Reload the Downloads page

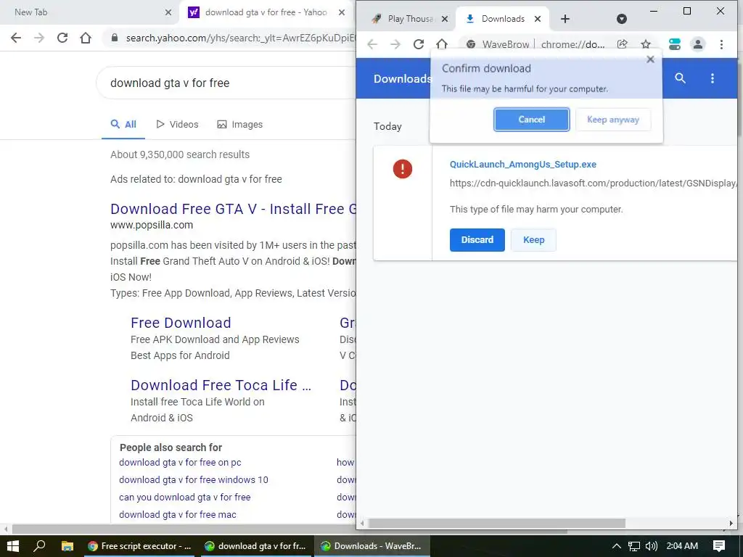point(419,44)
